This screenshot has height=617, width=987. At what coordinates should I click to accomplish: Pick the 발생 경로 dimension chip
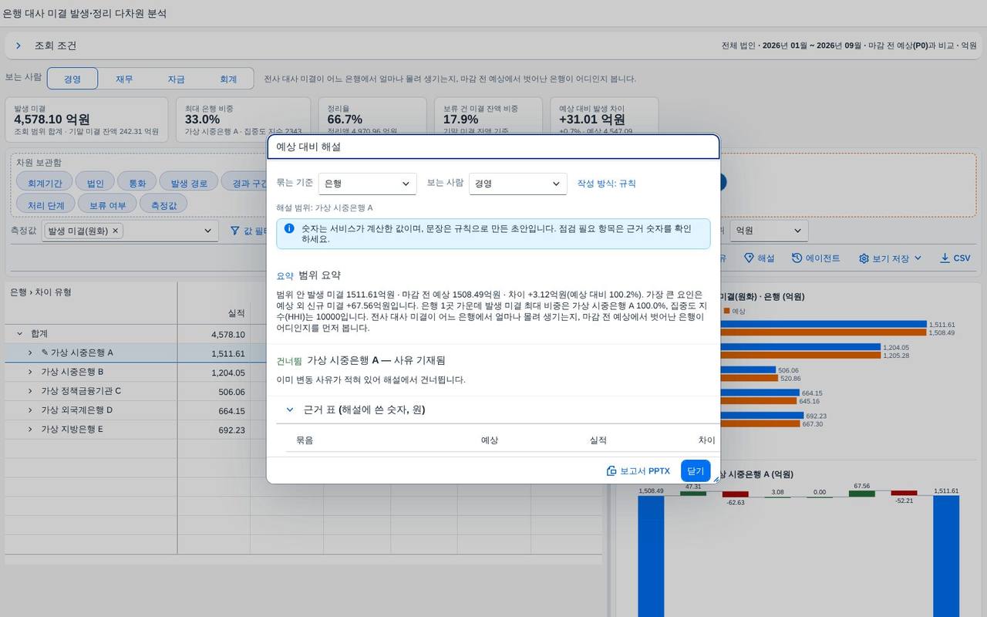tap(189, 183)
